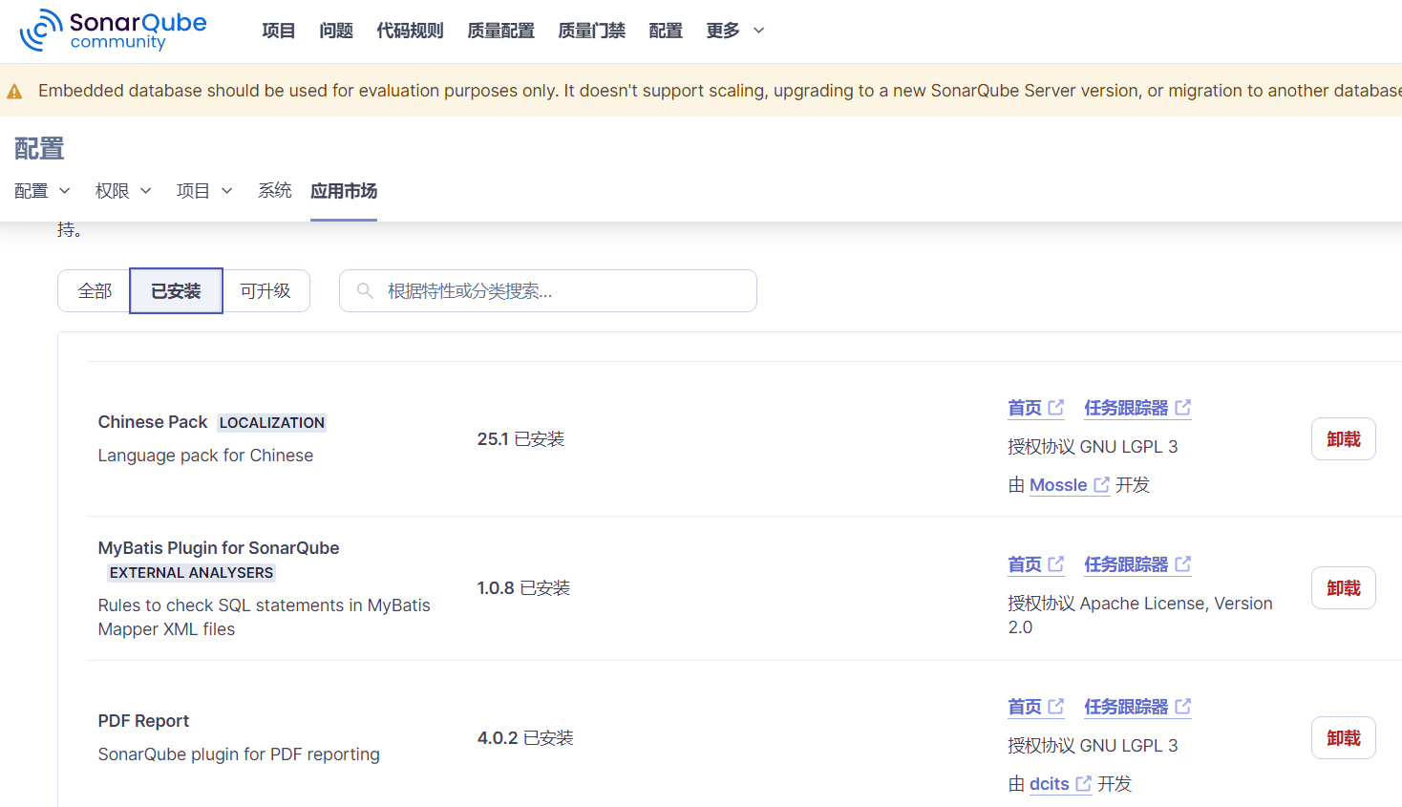Viewport: 1402px width, 807px height.
Task: Select the 已安装 plugins filter
Action: pyautogui.click(x=176, y=291)
